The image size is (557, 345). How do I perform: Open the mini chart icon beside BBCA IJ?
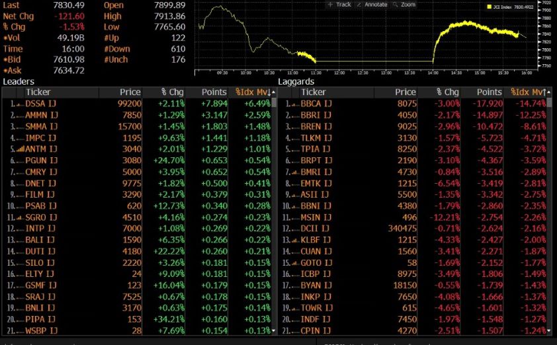(x=296, y=104)
